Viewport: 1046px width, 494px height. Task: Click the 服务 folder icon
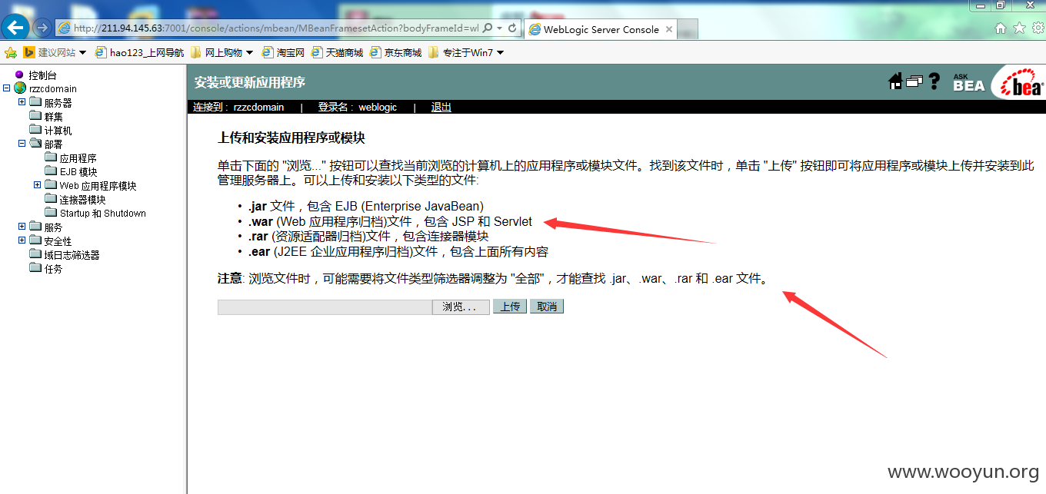35,227
